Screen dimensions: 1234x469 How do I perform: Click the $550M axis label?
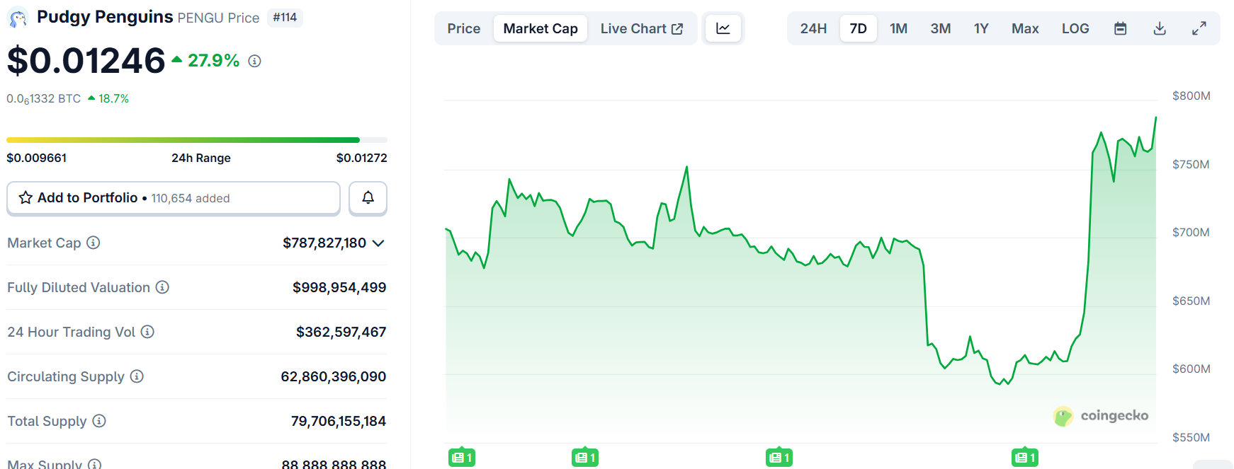click(1191, 437)
